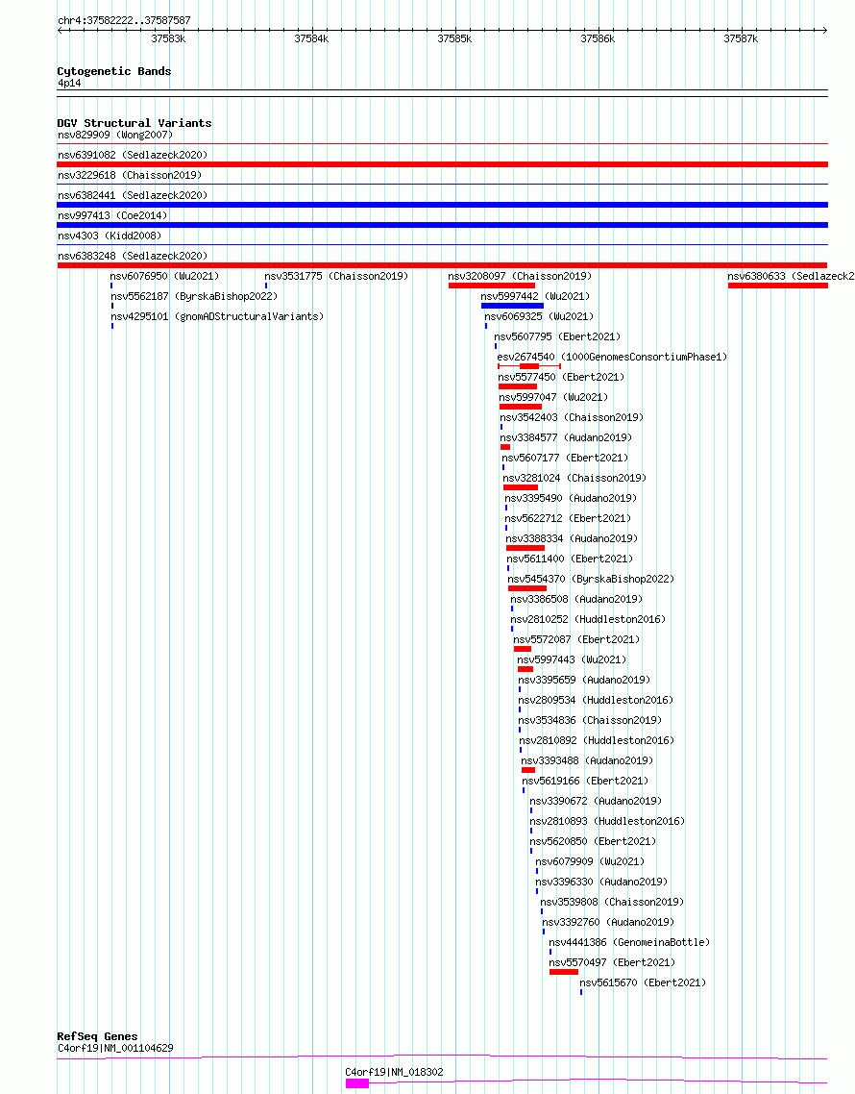
Task: Click the C4orf19|NM_001104629 gene label
Action: (116, 1048)
